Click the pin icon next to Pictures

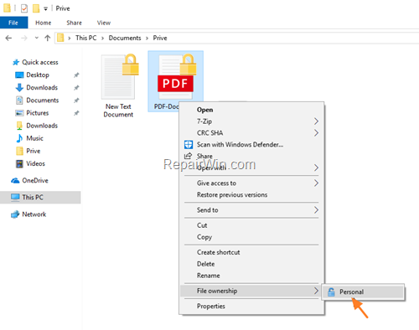(x=76, y=113)
